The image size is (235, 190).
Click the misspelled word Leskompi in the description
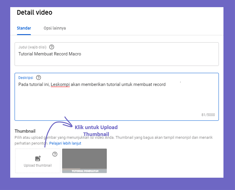tap(60, 85)
